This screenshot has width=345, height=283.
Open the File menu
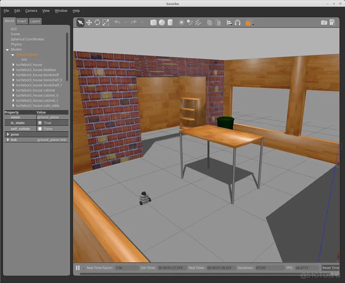[x=6, y=11]
